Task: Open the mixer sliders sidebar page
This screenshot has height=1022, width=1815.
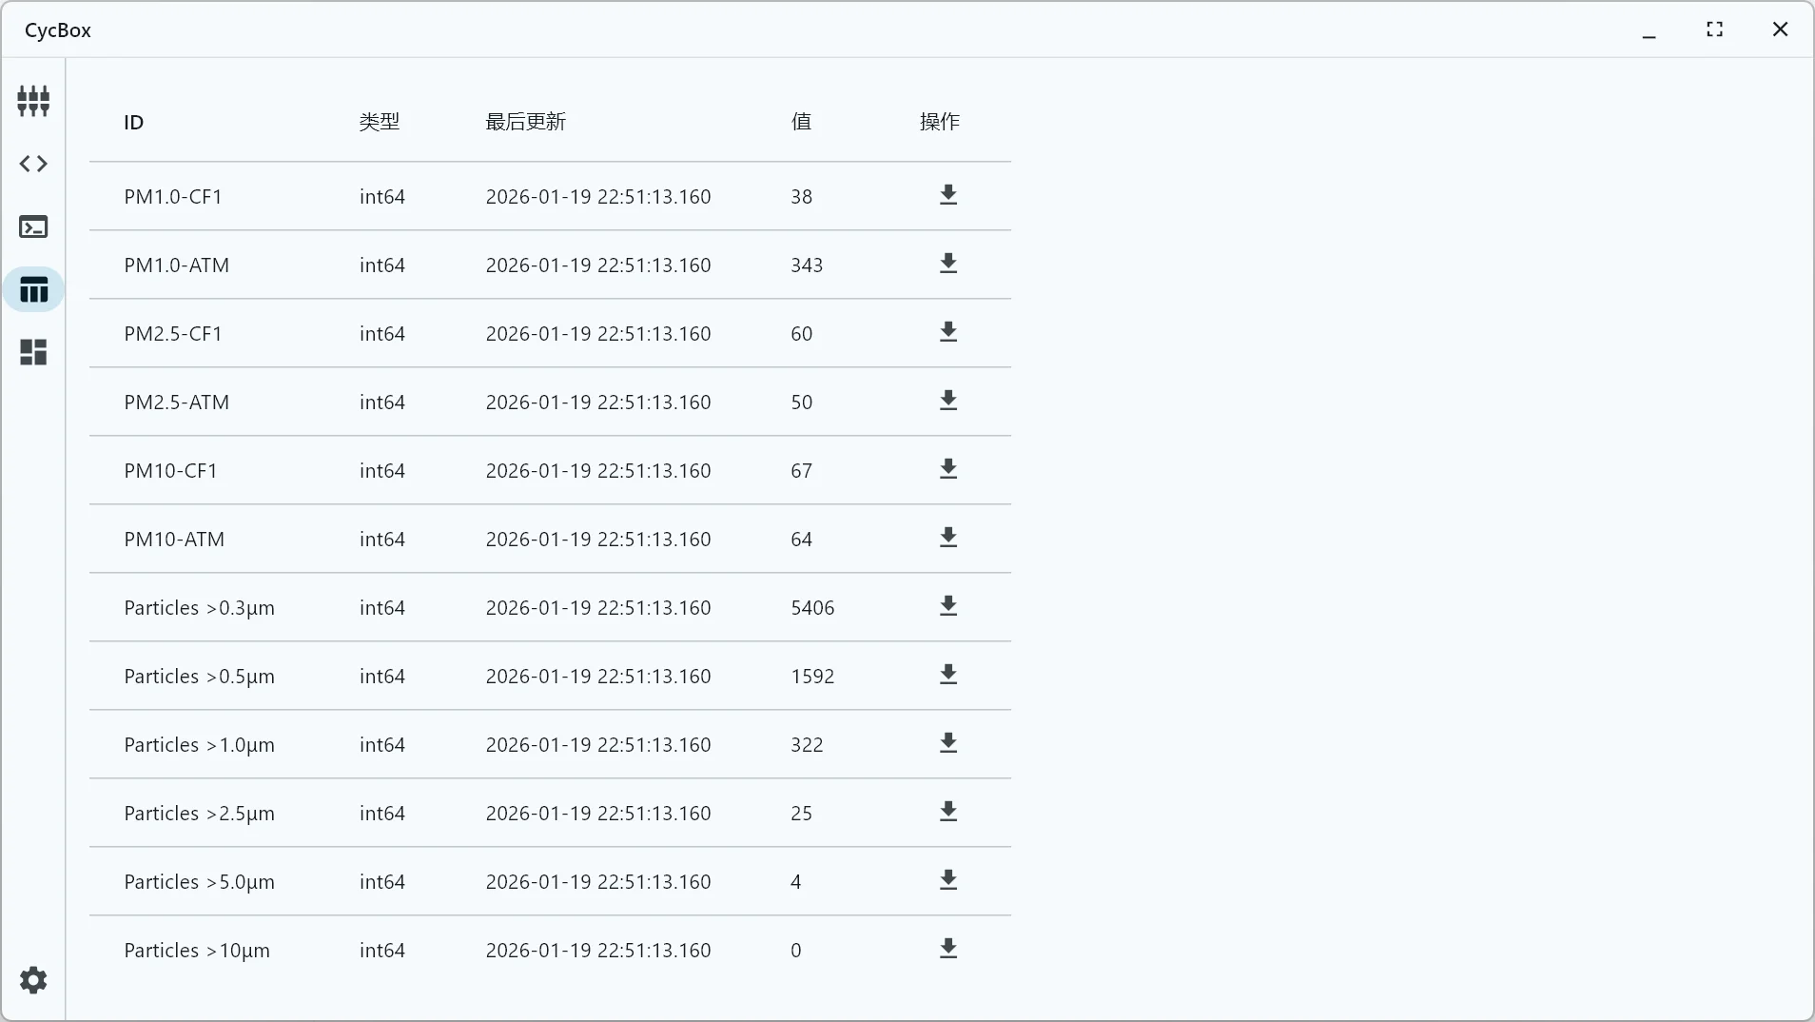Action: [x=33, y=101]
